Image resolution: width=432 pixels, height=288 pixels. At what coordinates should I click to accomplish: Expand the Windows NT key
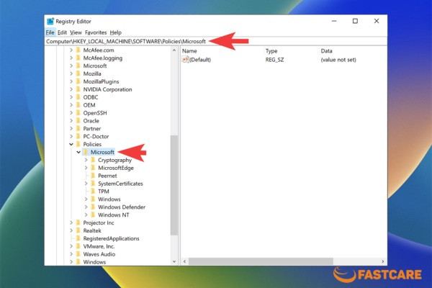(86, 215)
